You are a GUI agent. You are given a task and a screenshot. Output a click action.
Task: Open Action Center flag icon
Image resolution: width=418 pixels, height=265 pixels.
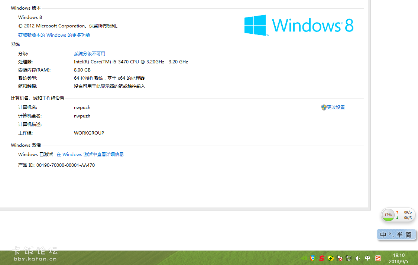coord(340,258)
